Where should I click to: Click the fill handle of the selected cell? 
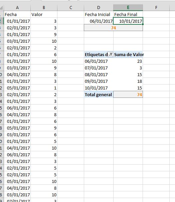coord(143,24)
